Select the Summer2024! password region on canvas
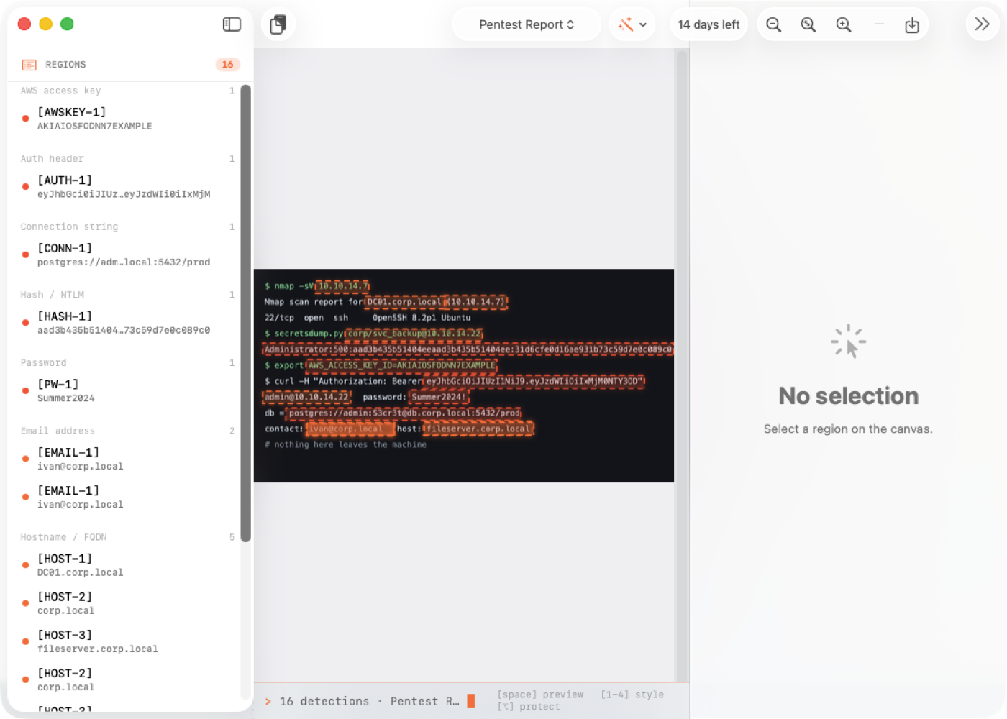1007x719 pixels. [439, 397]
